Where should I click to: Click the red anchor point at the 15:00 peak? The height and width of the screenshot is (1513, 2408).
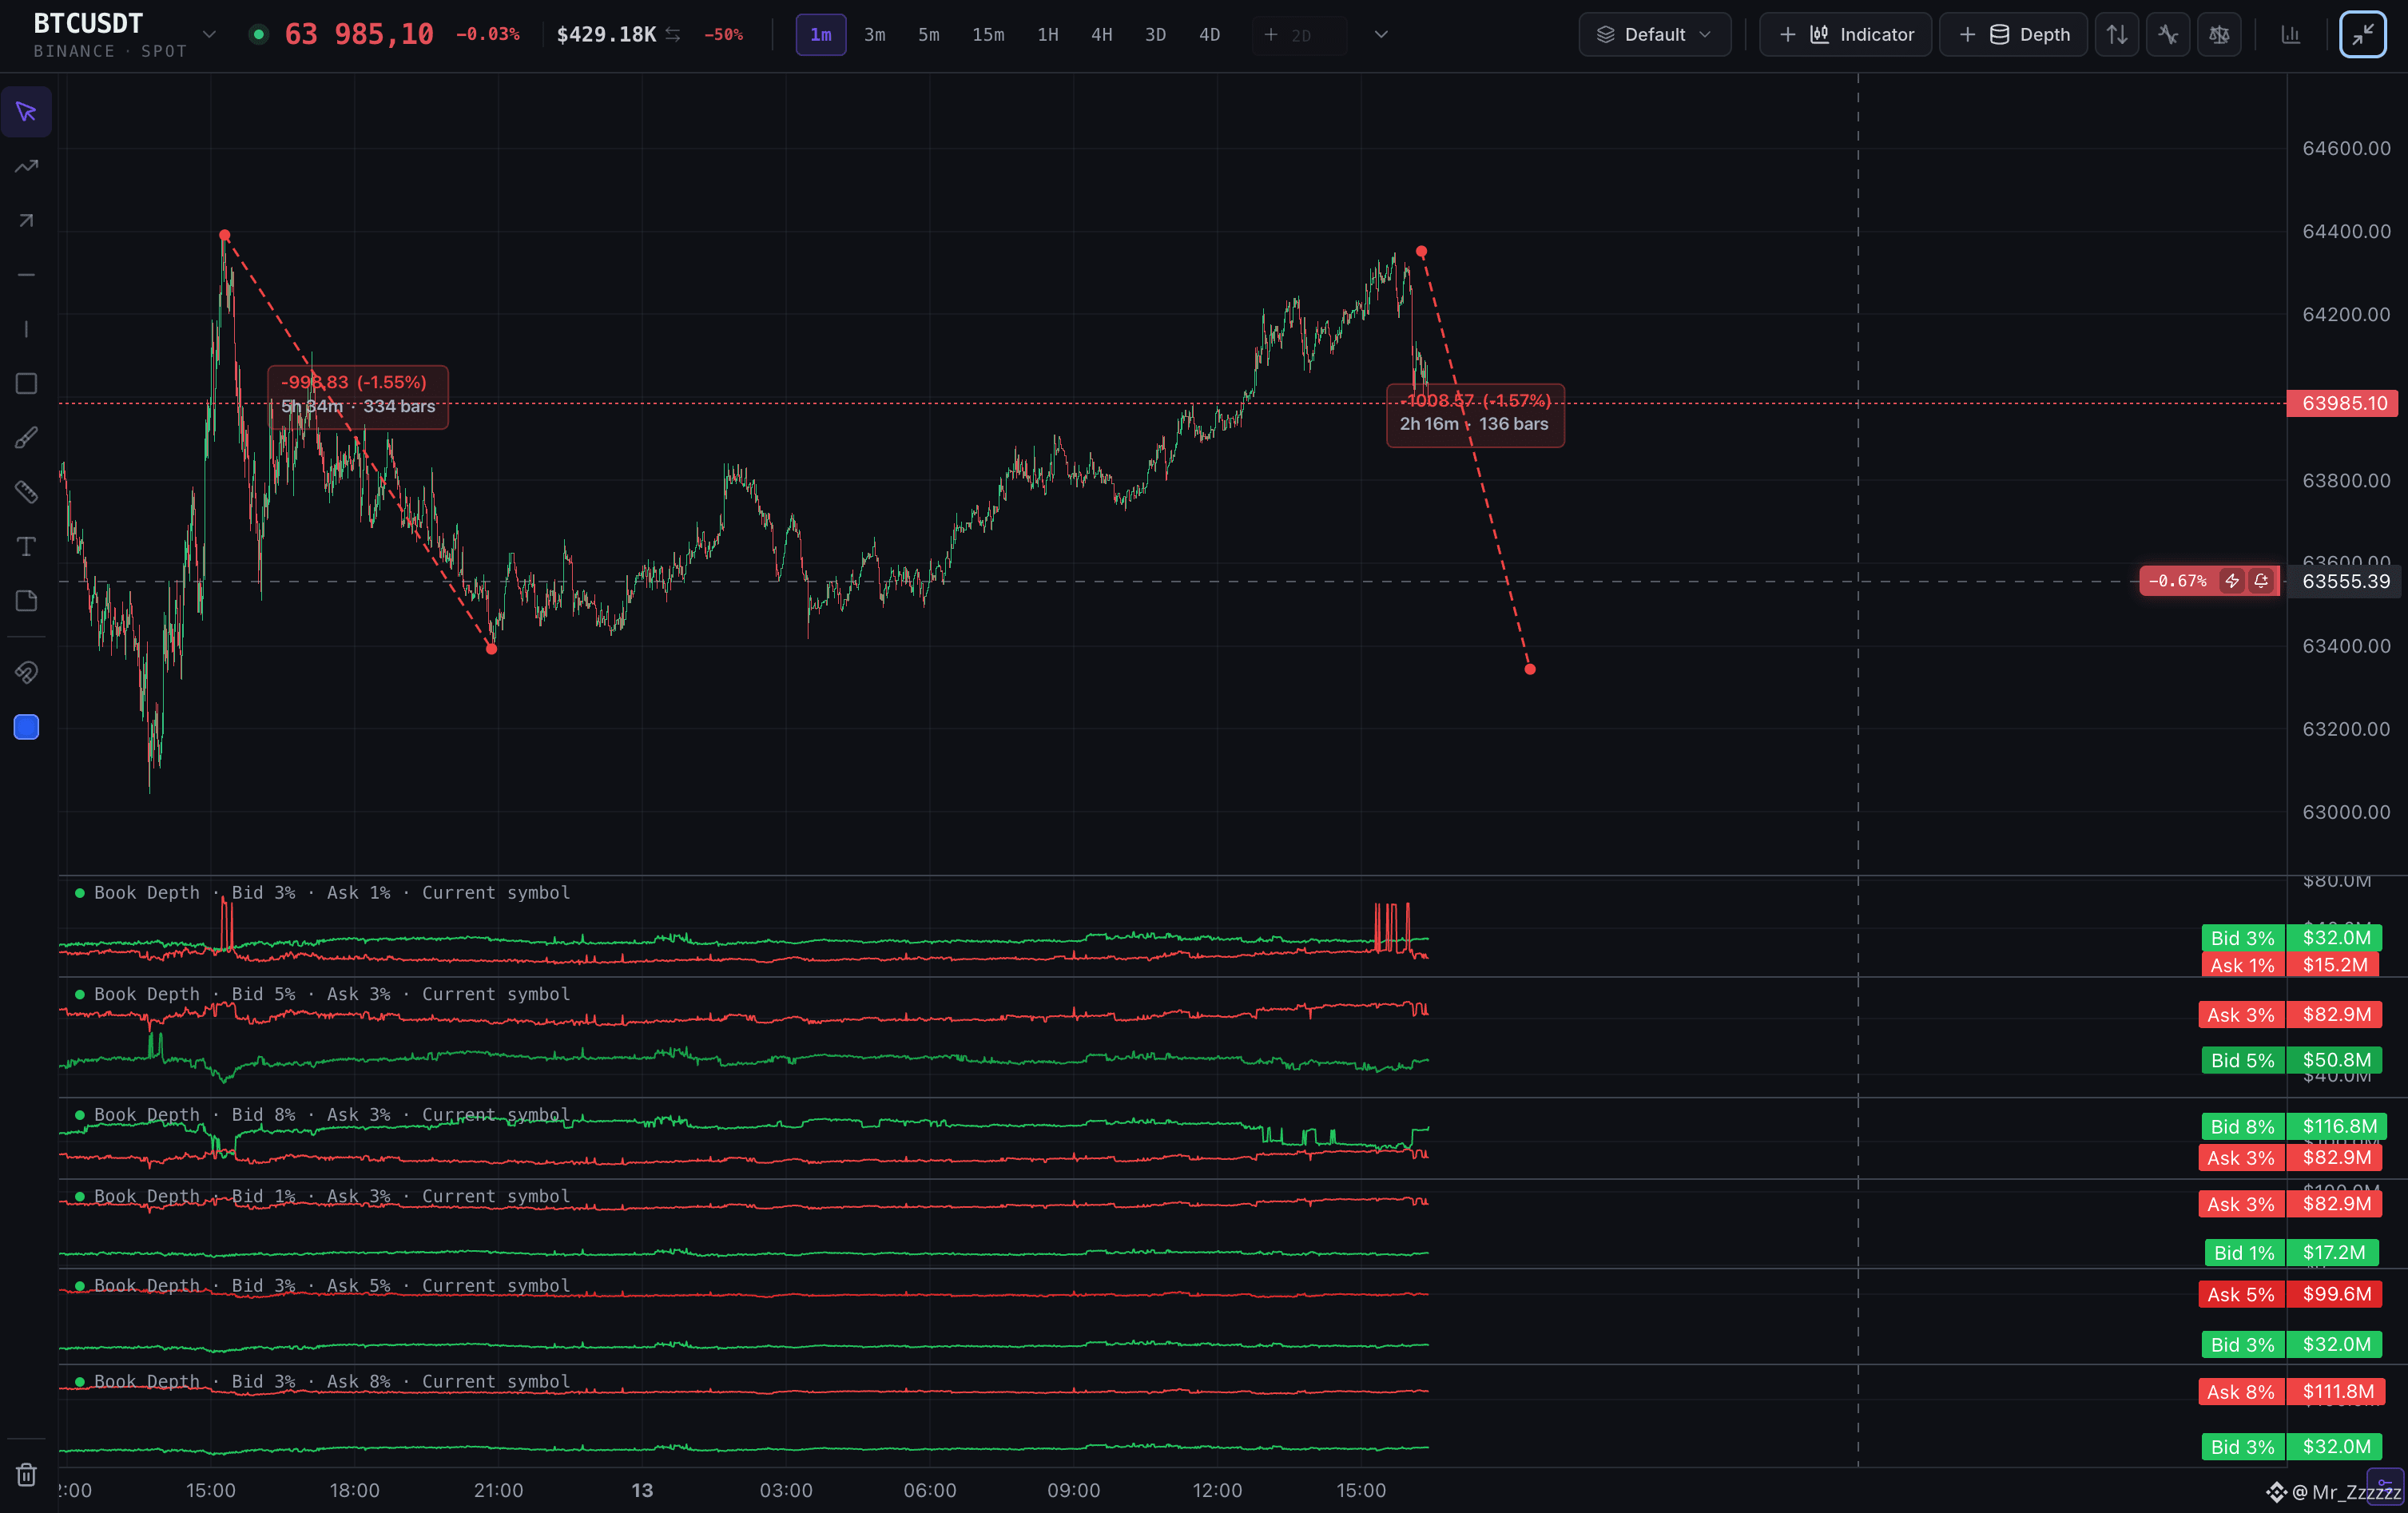(x=225, y=235)
